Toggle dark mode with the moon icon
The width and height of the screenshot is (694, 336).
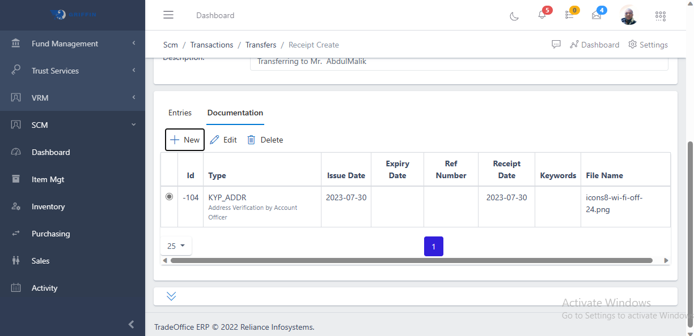point(514,16)
